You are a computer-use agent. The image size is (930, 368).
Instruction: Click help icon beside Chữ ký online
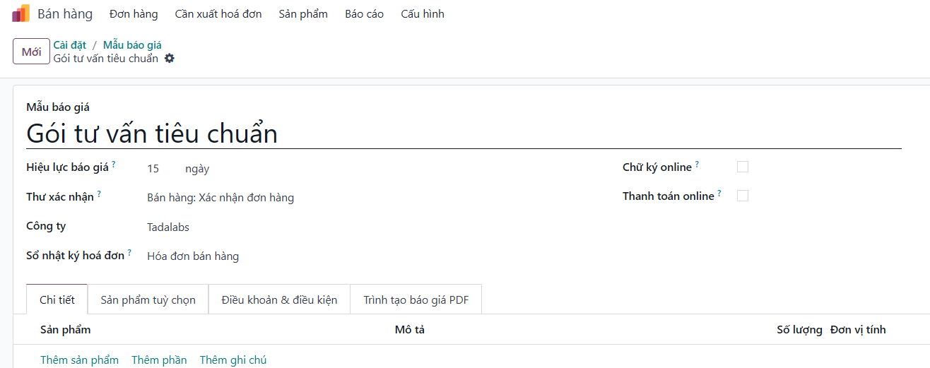click(697, 164)
